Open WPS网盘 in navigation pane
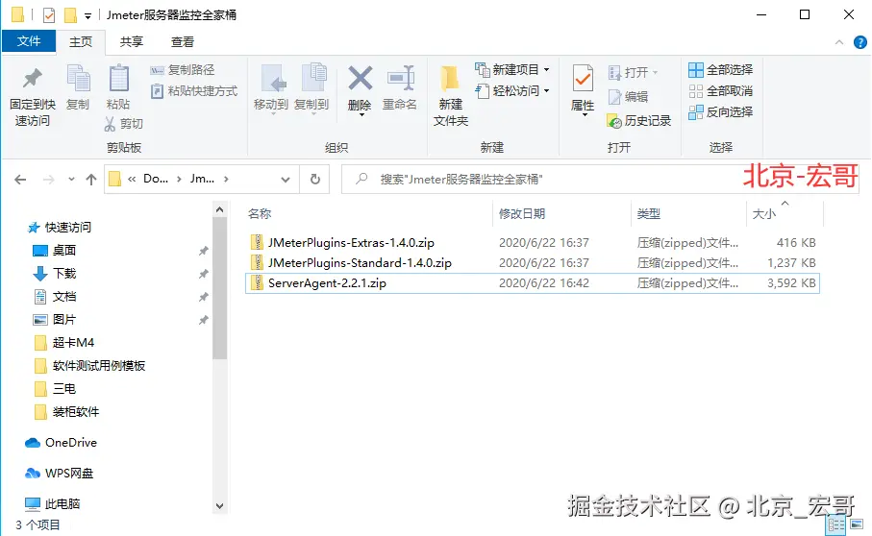872x536 pixels. click(x=69, y=474)
